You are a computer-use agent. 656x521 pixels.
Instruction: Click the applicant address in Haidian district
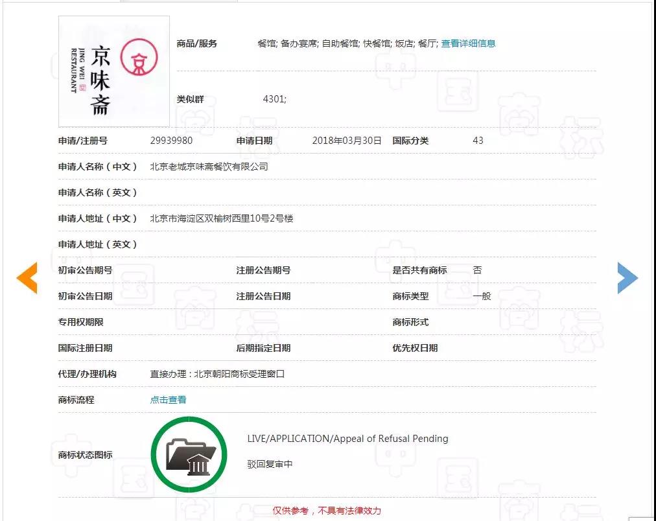(x=222, y=218)
